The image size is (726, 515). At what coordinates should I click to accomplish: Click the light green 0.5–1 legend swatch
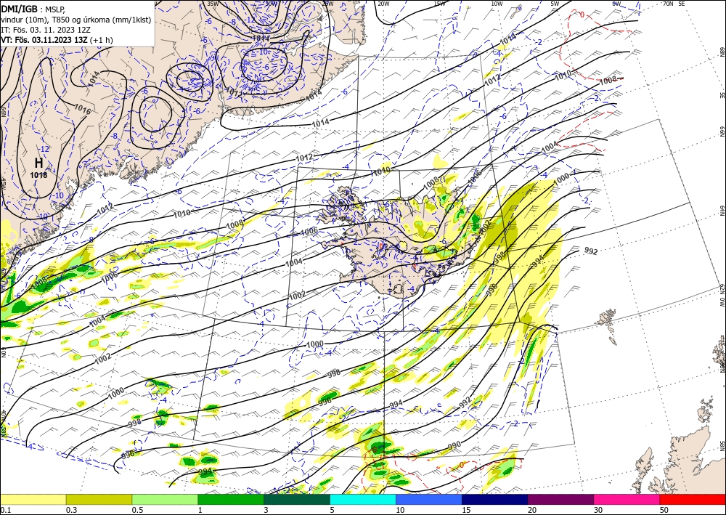tap(165, 499)
